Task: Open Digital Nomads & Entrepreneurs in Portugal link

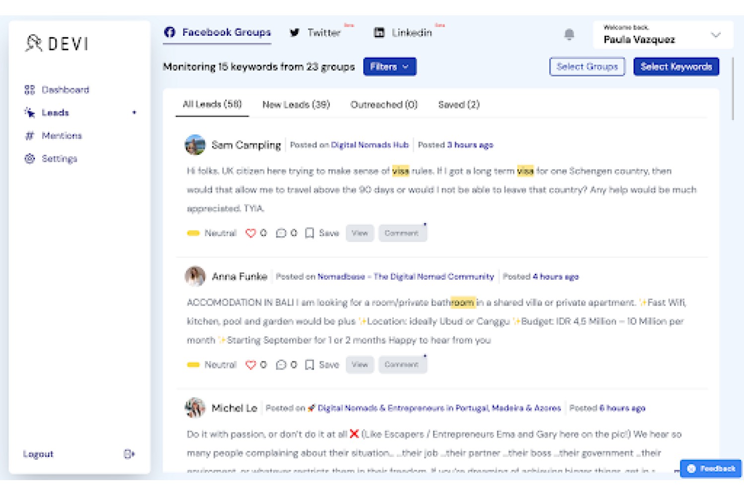Action: click(439, 408)
